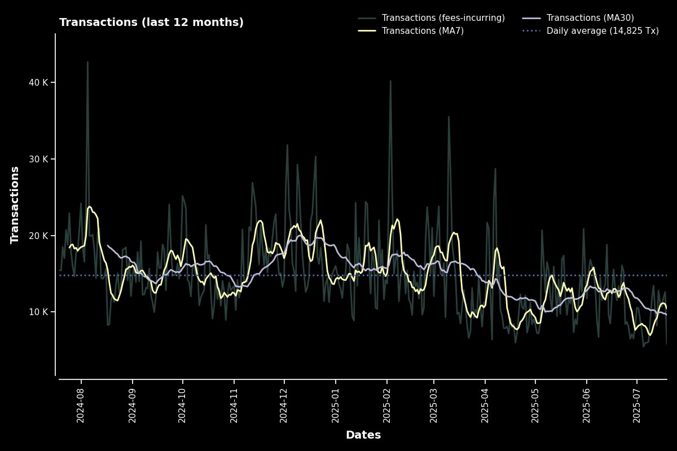
Task: Click the '2025-02' x-axis date label
Action: coord(386,405)
